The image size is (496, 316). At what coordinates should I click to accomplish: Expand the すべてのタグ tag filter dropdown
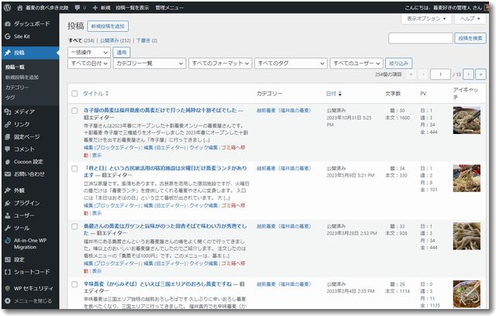[x=290, y=63]
